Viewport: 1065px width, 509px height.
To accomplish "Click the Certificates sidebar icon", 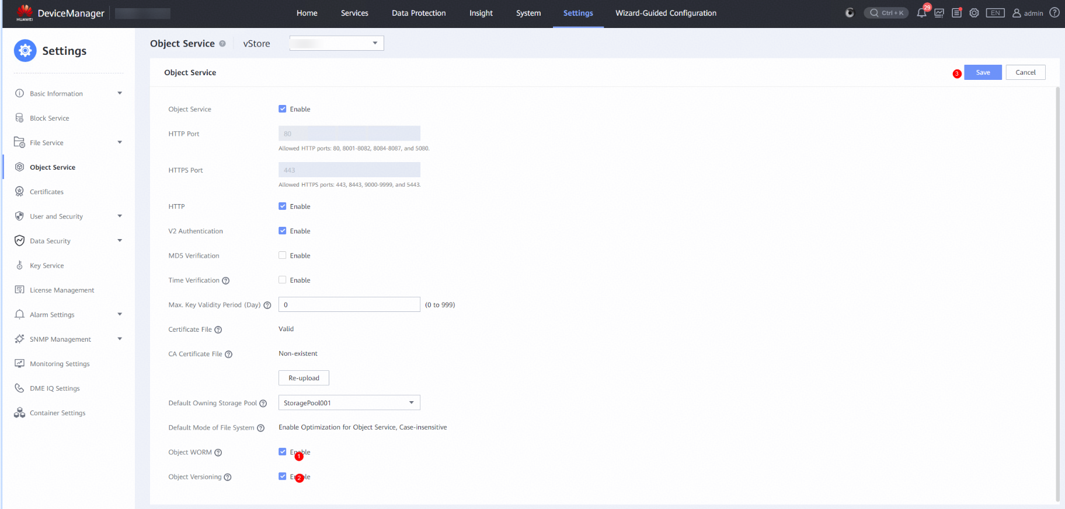I will click(19, 191).
